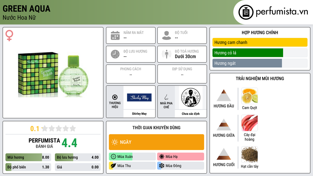Click the perfumista.vn site name
313x176 pixels.
pyautogui.click(x=282, y=12)
